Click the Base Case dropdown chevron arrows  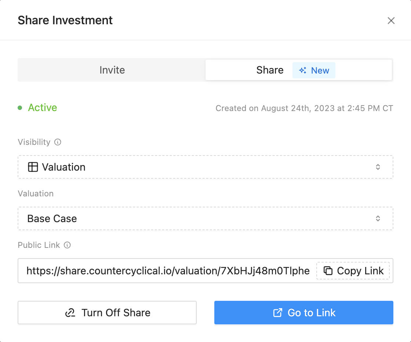pyautogui.click(x=378, y=218)
